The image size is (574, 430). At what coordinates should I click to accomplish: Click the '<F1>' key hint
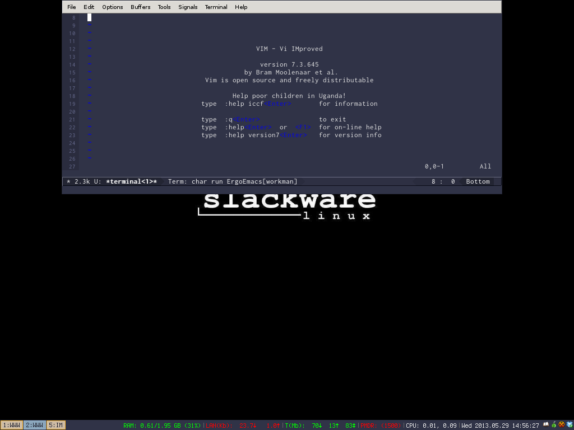pyautogui.click(x=303, y=127)
